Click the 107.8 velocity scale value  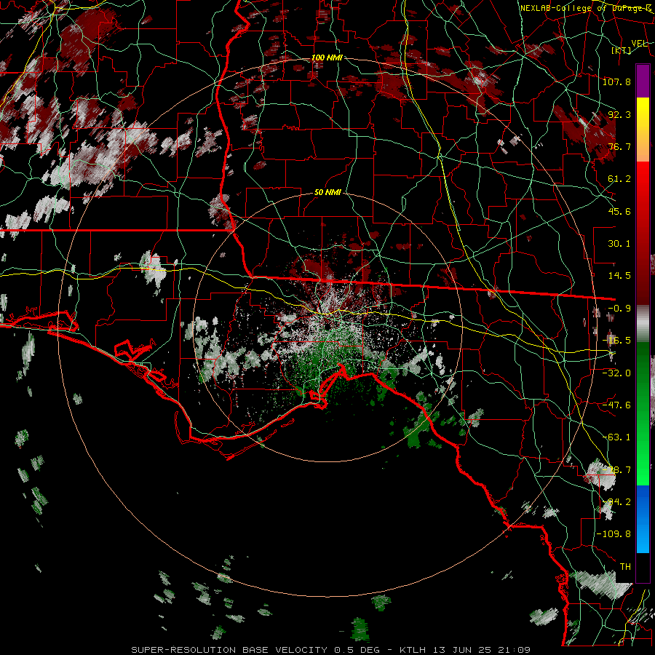(616, 82)
